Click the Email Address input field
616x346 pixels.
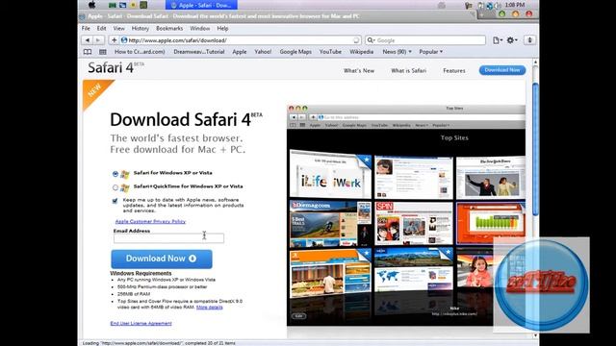point(169,238)
